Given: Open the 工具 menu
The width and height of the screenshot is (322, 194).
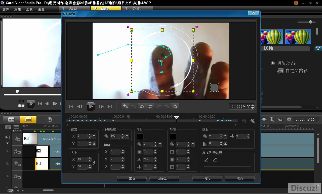Looking at the screenshot, I should click(29, 9).
